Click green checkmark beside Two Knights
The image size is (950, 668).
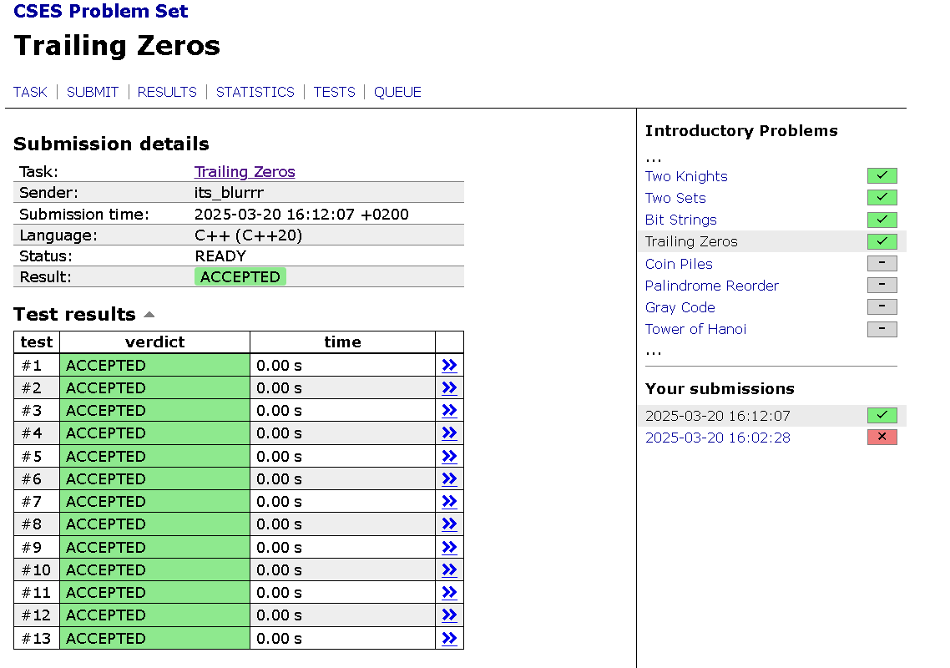coord(882,176)
